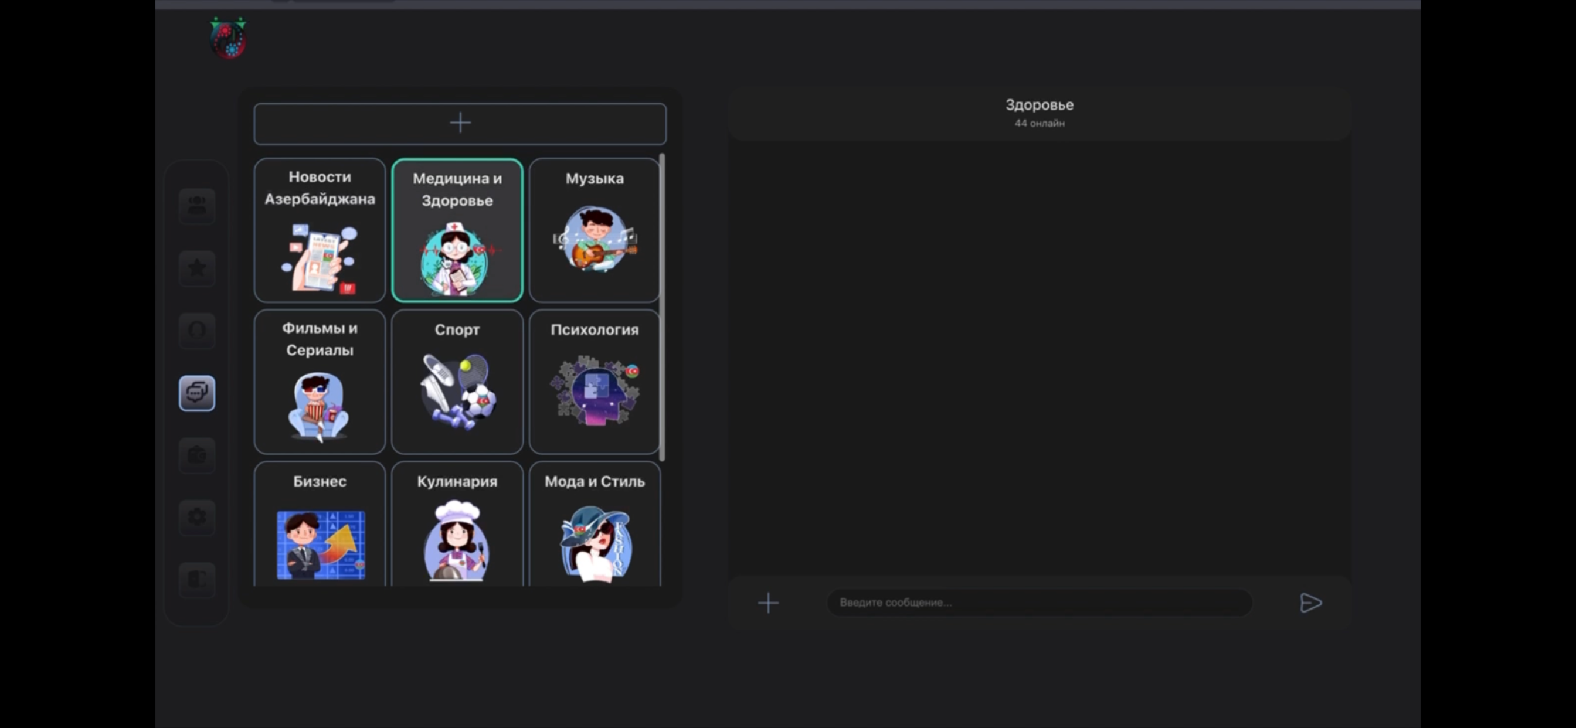Image resolution: width=1576 pixels, height=728 pixels.
Task: Open the people/community sidebar icon
Action: (196, 206)
